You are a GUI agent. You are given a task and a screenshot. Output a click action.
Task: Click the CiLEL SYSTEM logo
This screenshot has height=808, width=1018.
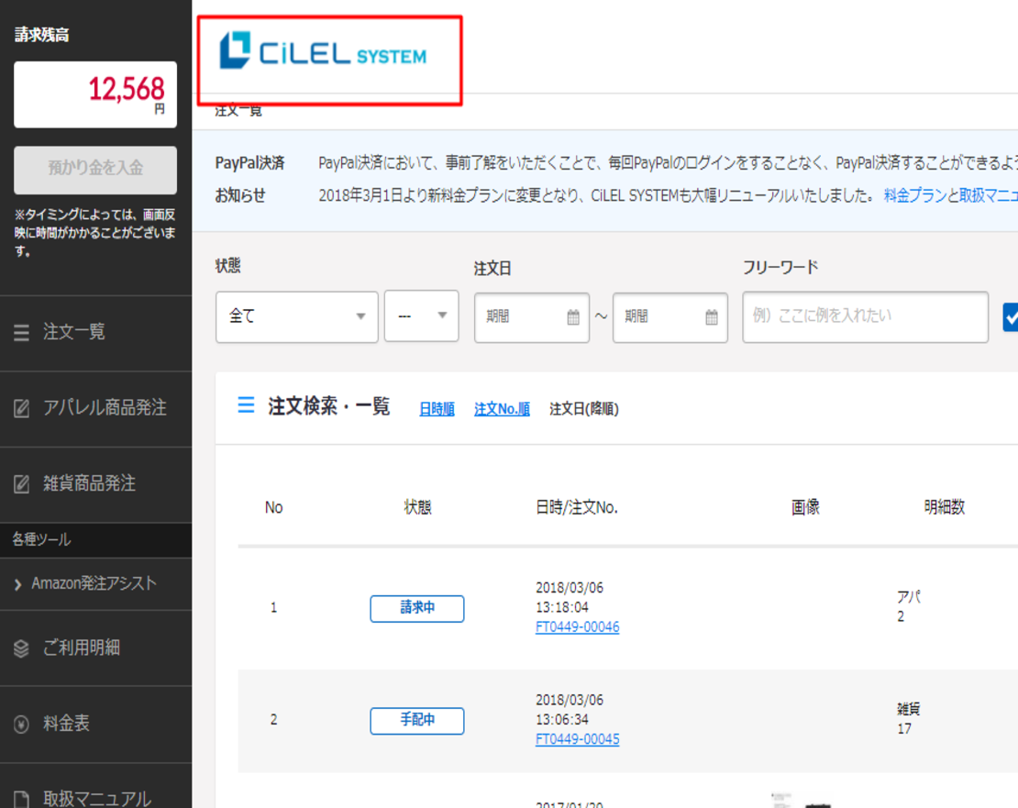324,50
